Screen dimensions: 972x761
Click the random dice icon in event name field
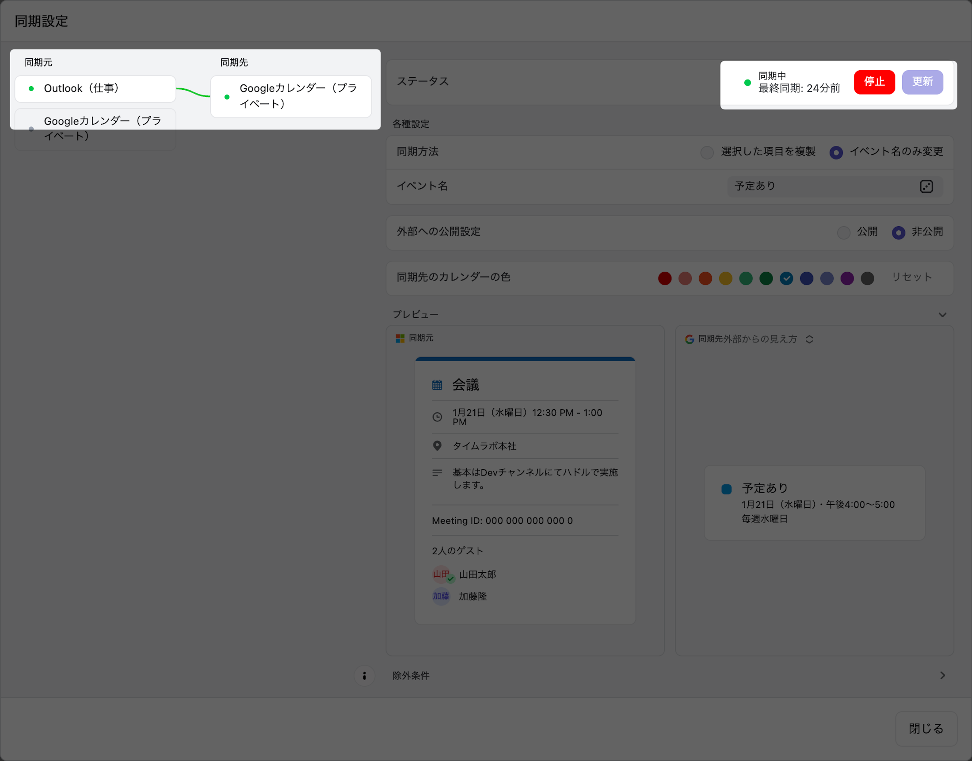926,186
